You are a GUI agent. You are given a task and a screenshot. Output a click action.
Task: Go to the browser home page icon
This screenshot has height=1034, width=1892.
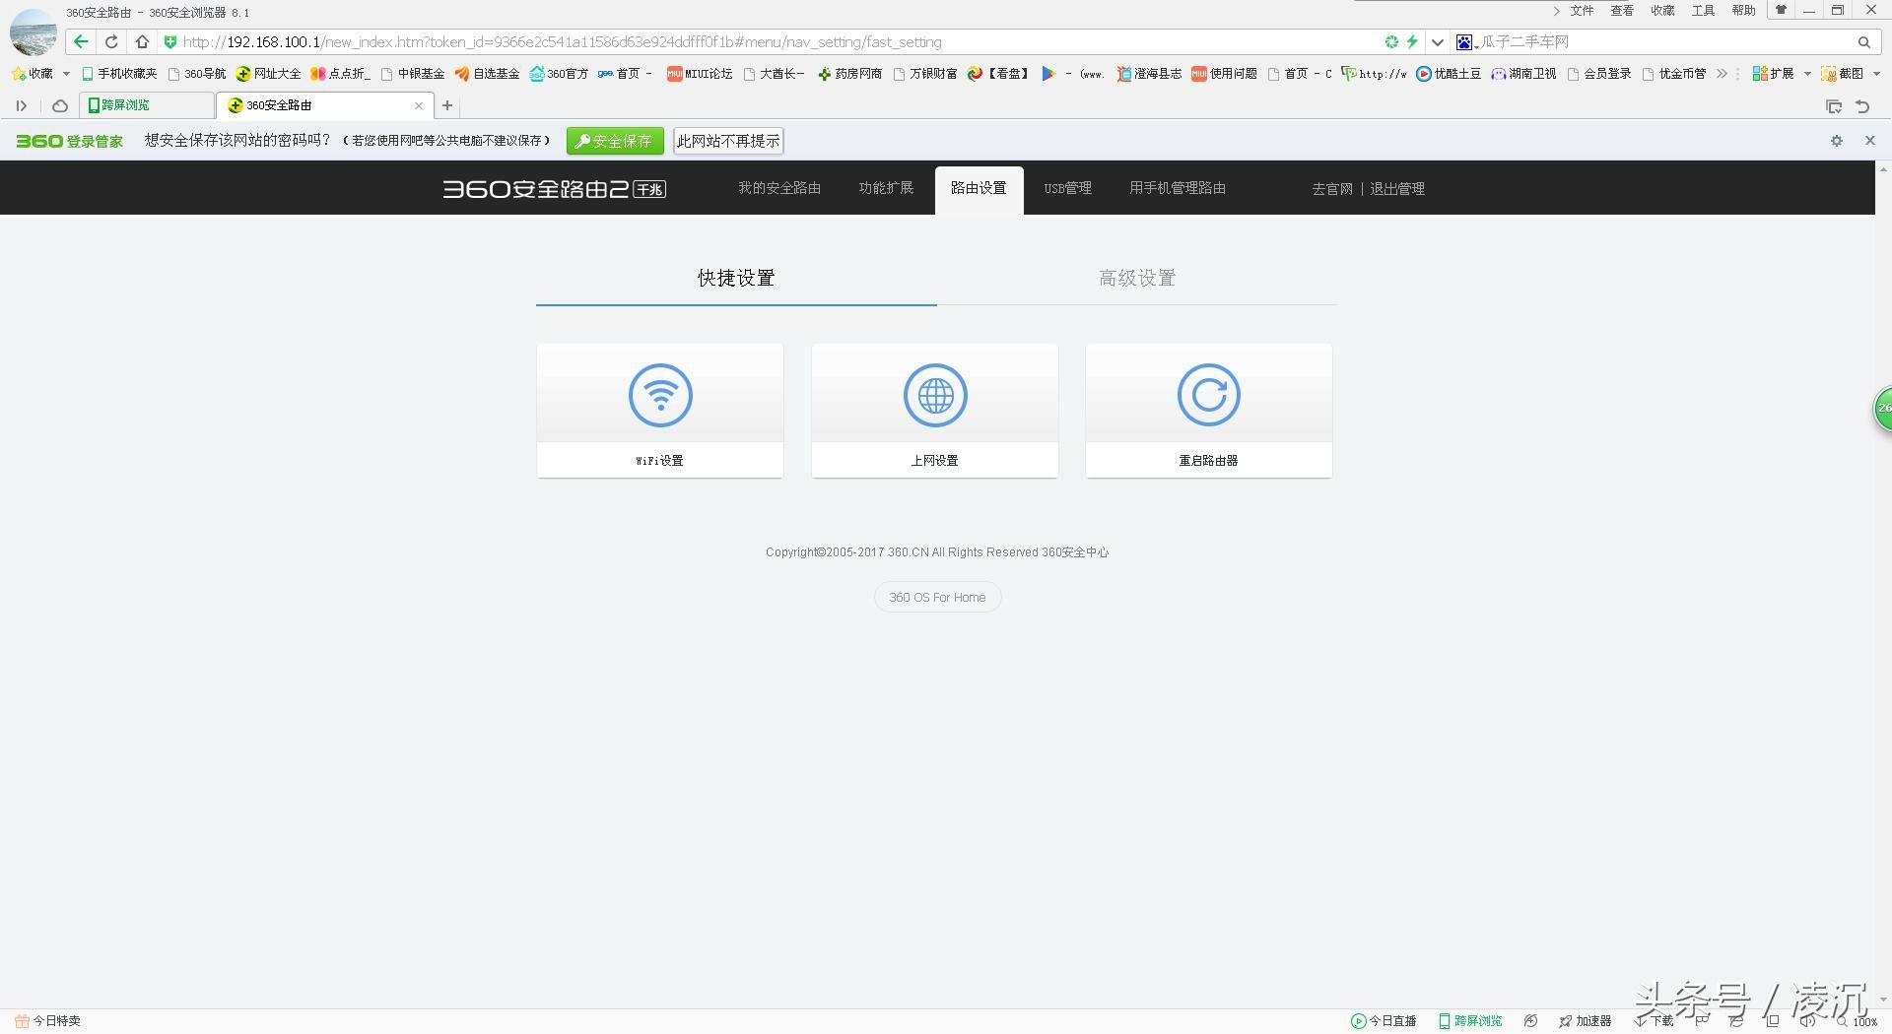142,41
